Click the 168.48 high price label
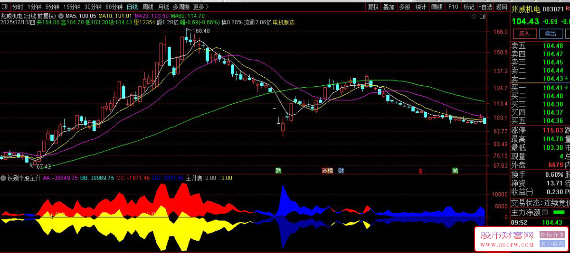This screenshot has width=570, height=253. click(201, 31)
